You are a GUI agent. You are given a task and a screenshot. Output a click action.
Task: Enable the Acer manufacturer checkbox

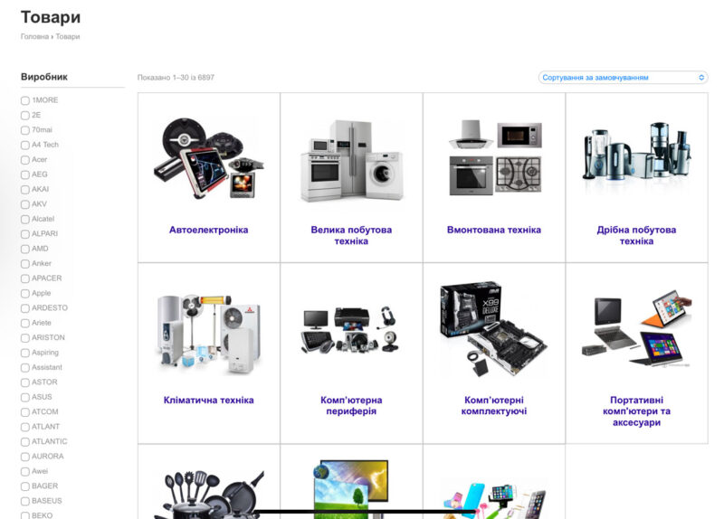click(25, 160)
